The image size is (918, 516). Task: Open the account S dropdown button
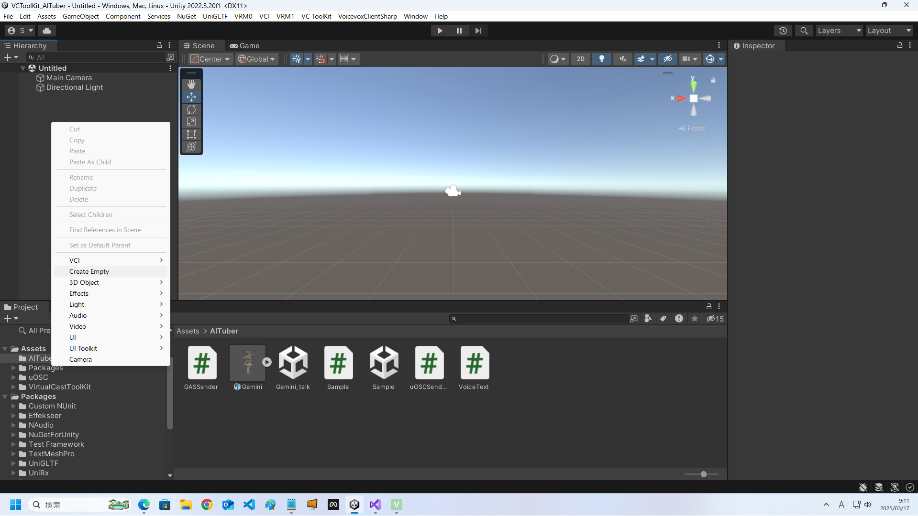point(21,31)
